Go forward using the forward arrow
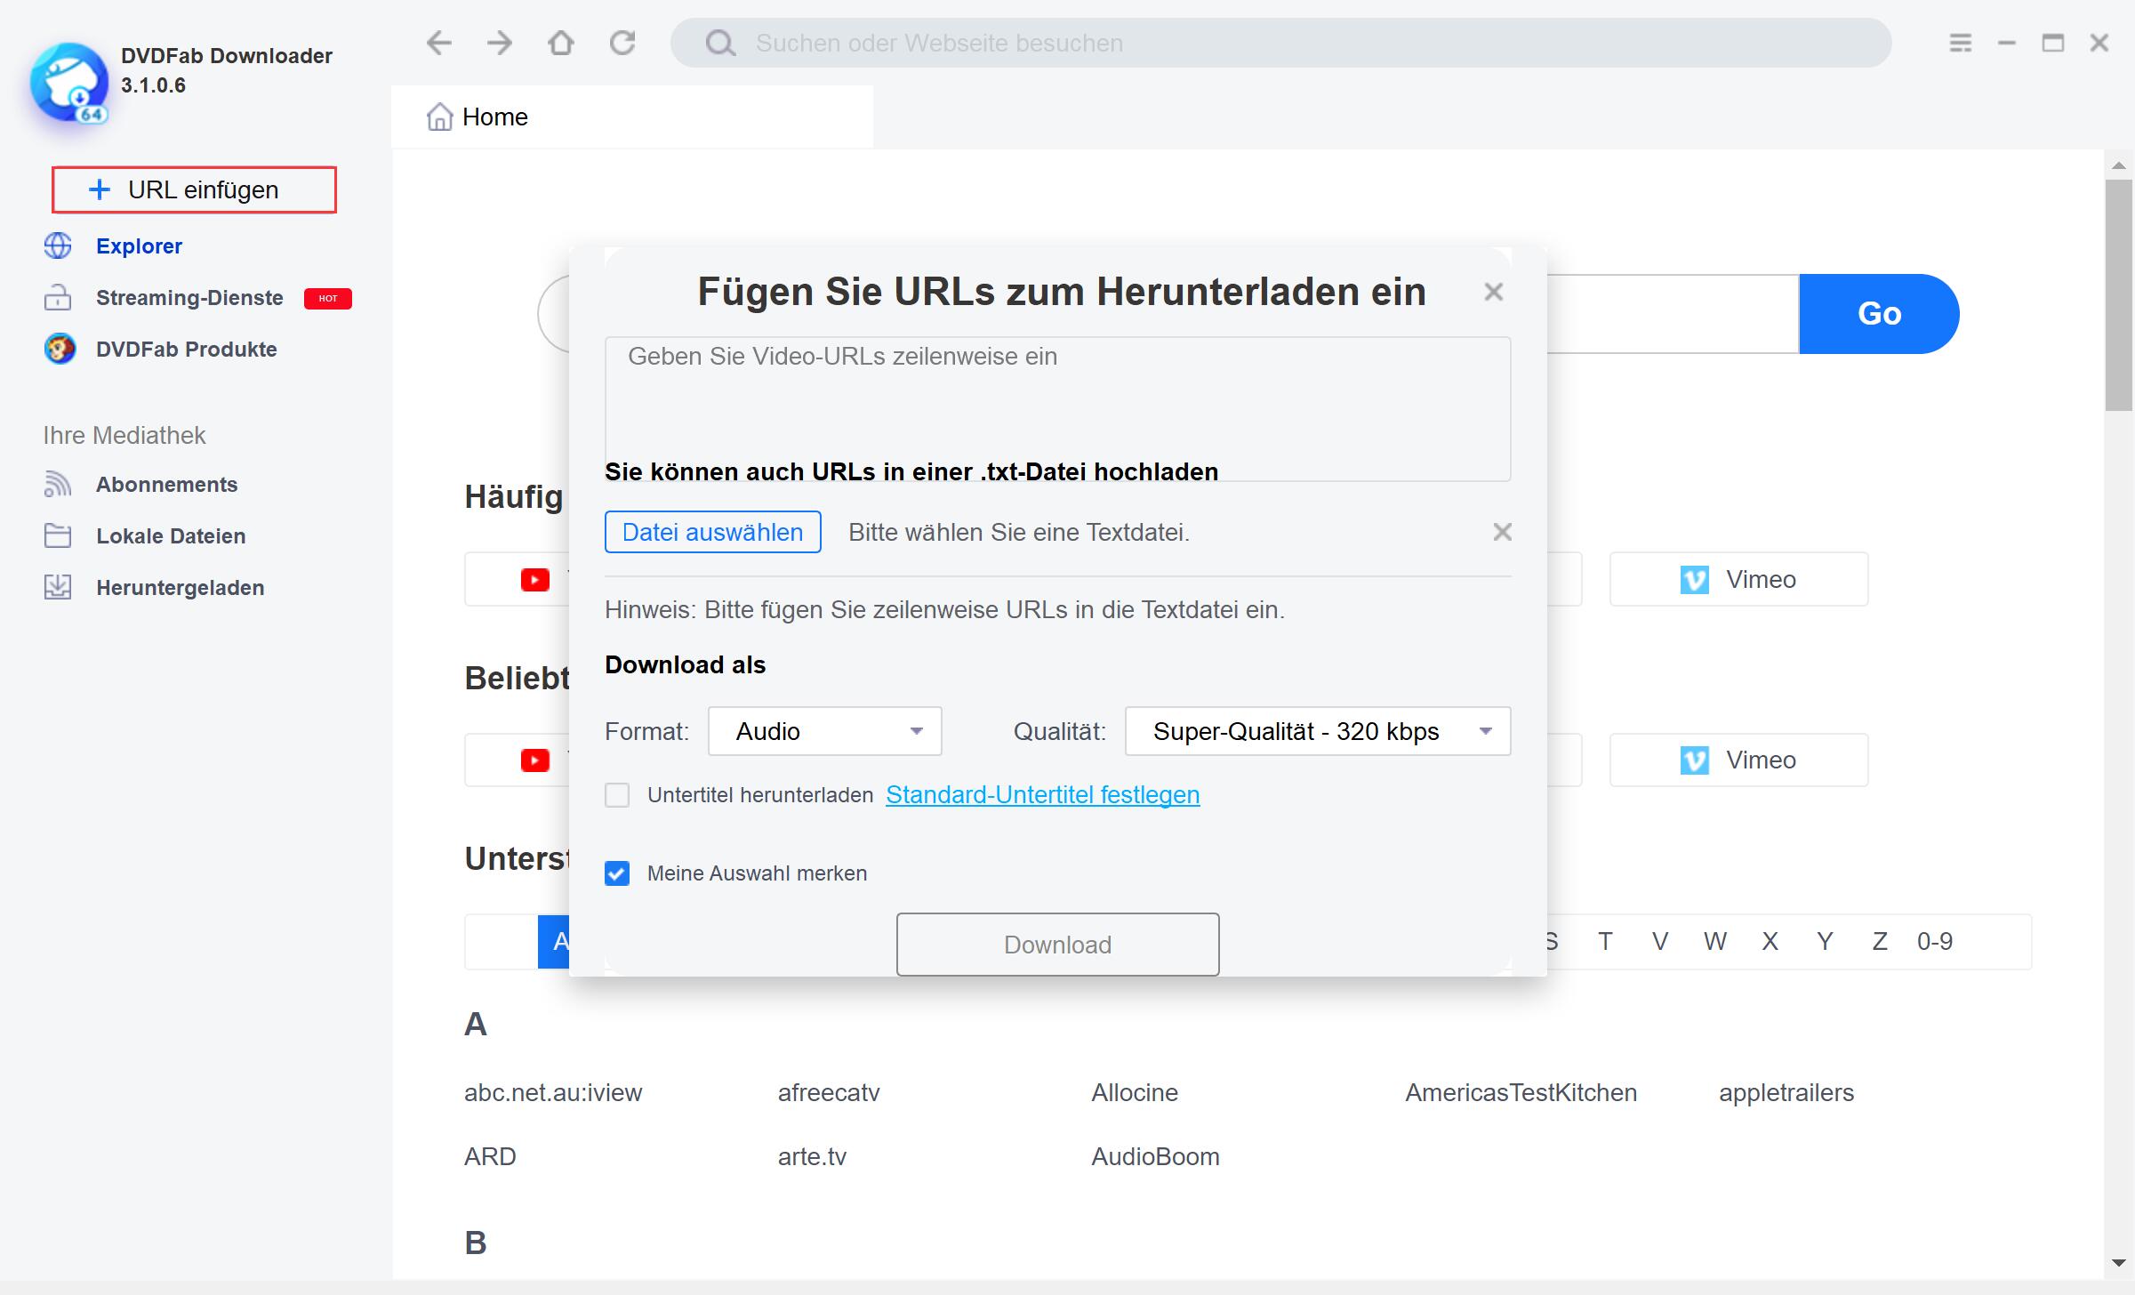2135x1295 pixels. pos(500,43)
